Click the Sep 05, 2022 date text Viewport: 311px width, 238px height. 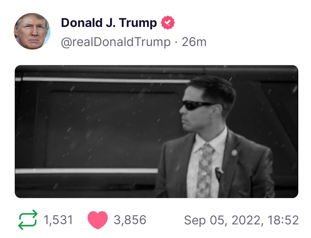pyautogui.click(x=222, y=220)
